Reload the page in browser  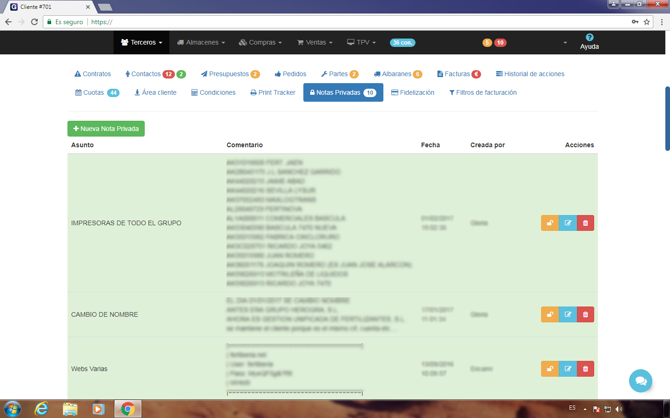click(x=34, y=22)
